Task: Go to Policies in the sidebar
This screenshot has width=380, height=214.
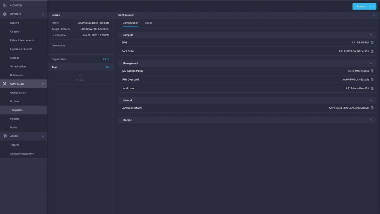Action: 15,119
